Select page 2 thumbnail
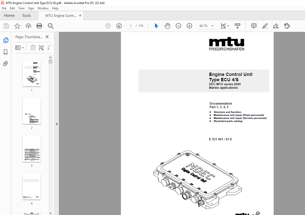Viewport: 305px width, 215px height. click(32, 111)
